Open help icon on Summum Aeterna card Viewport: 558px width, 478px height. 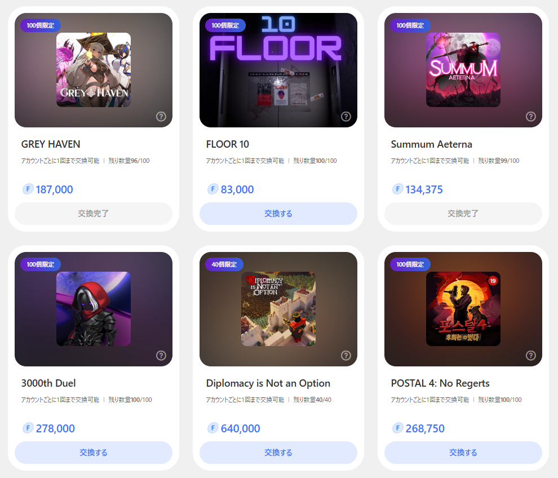[531, 117]
